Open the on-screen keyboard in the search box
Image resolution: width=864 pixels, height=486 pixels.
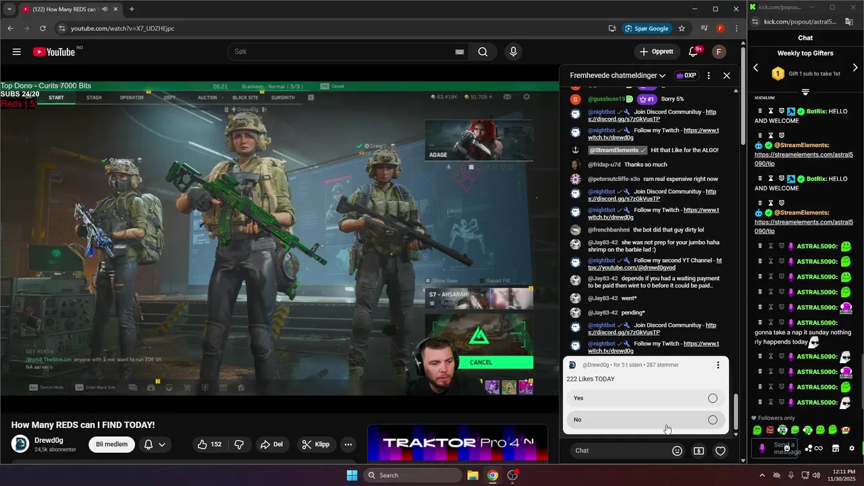point(460,52)
